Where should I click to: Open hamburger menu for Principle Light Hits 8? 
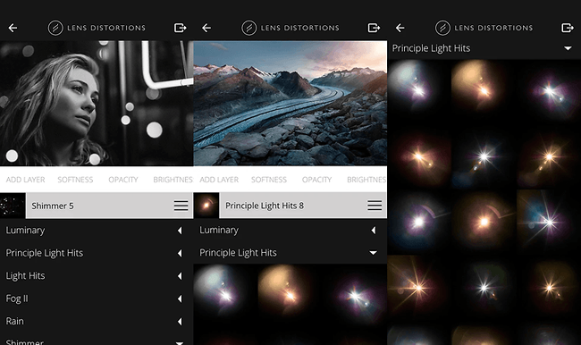375,206
